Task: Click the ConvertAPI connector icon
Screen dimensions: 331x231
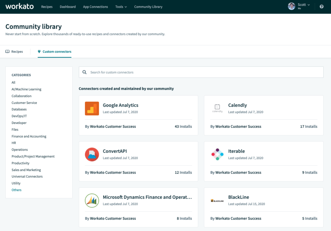Action: click(92, 155)
